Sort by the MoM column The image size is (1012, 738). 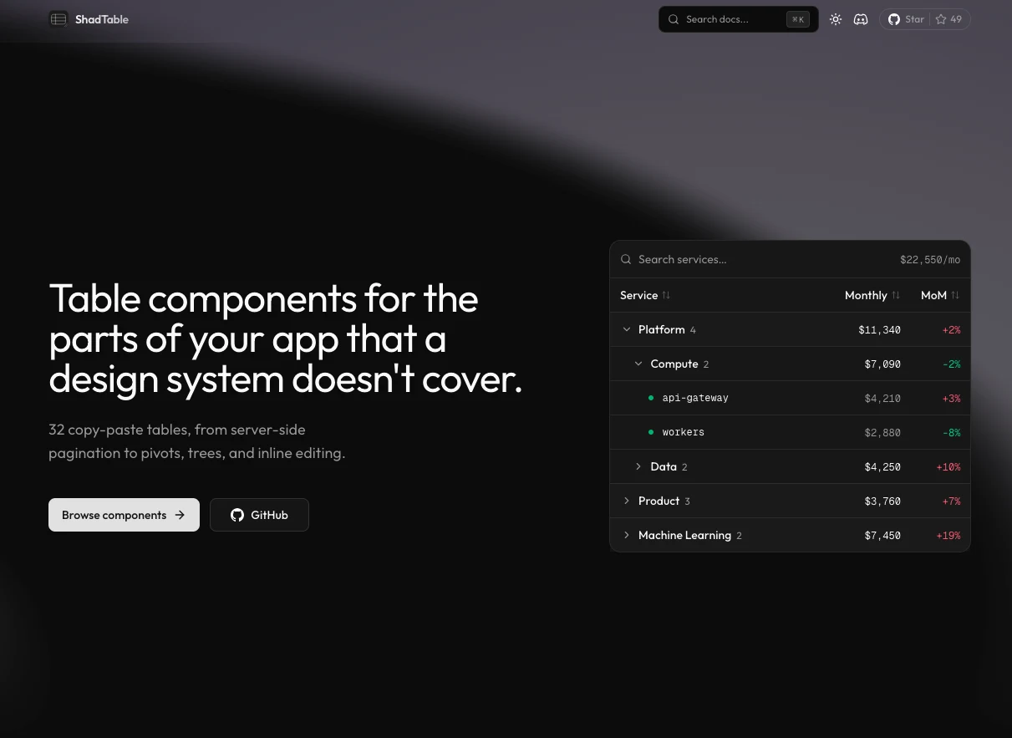coord(940,295)
